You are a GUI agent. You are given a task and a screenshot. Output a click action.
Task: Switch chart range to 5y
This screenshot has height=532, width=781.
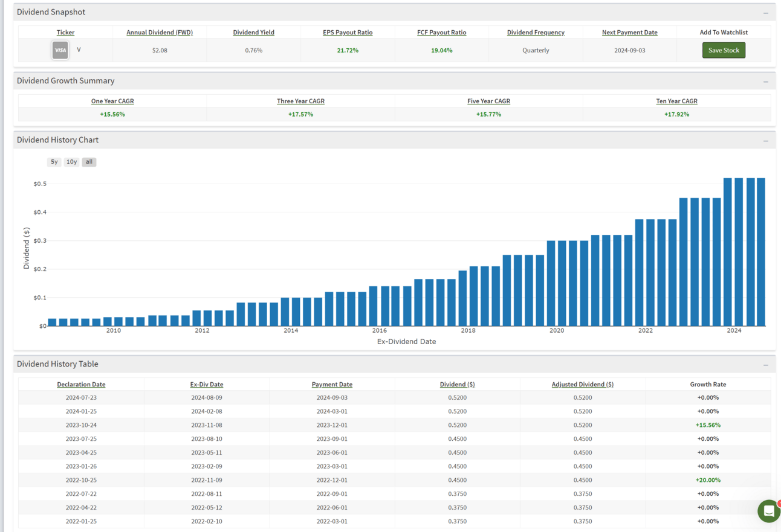tap(54, 162)
